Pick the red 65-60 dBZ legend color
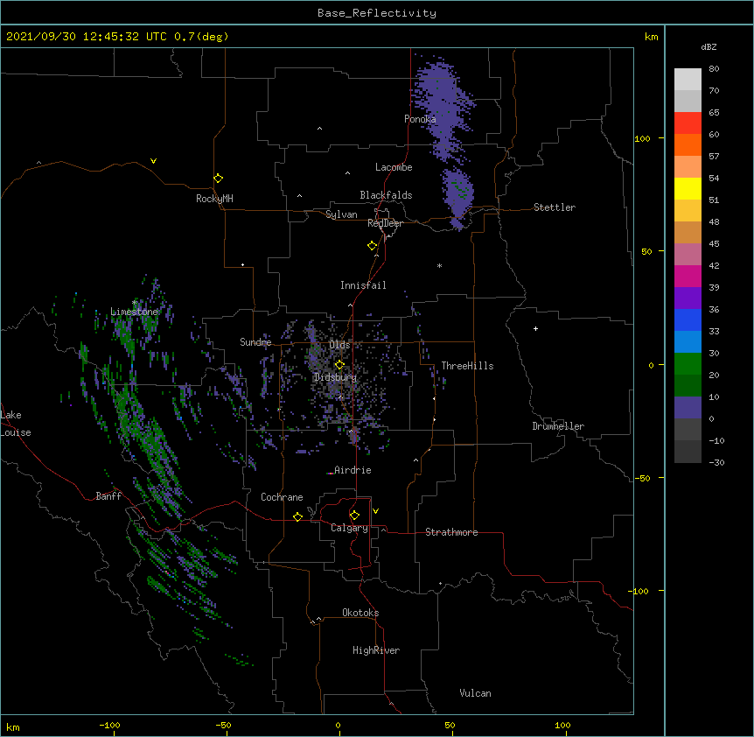The width and height of the screenshot is (754, 737). pyautogui.click(x=688, y=123)
